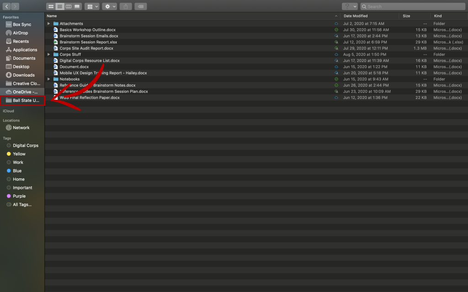The height and width of the screenshot is (292, 468).
Task: Switch to column view in toolbar
Action: 69,6
